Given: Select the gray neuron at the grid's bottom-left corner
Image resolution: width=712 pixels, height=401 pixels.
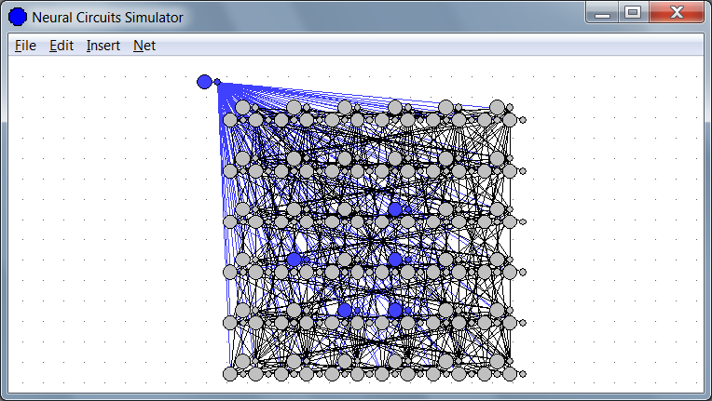Looking at the screenshot, I should (x=230, y=373).
